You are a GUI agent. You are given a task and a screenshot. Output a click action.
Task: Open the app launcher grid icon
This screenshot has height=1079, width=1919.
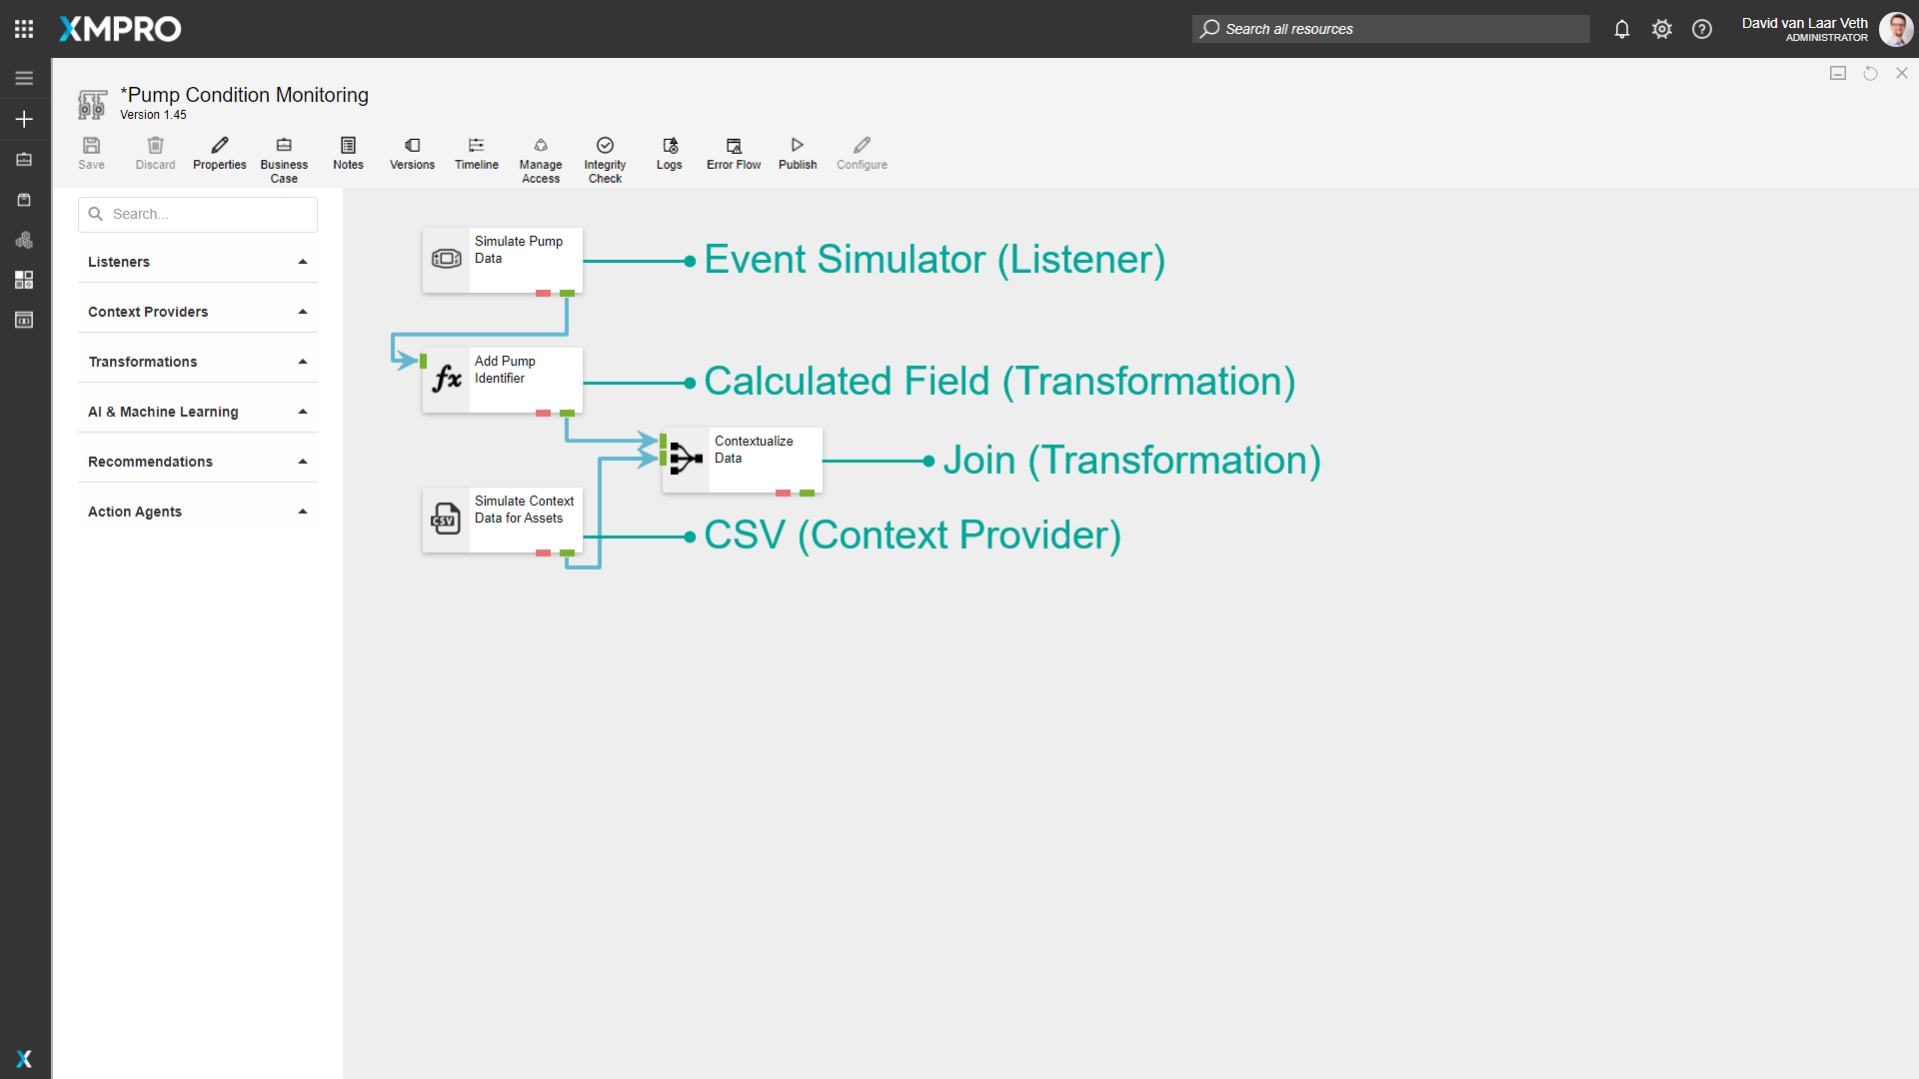coord(24,29)
